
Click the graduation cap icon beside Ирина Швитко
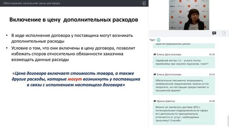point(155,101)
